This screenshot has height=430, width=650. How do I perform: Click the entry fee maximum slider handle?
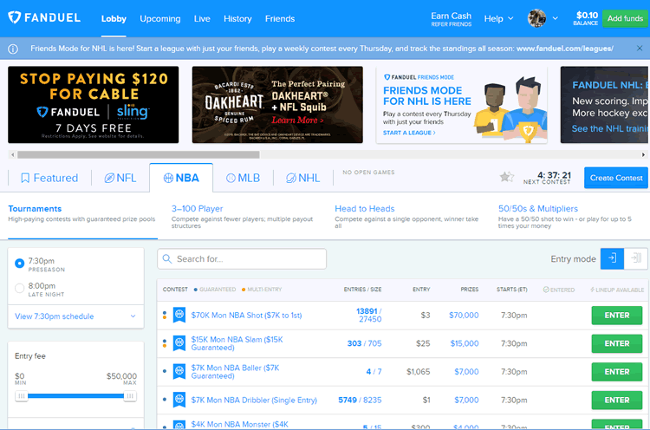(130, 396)
